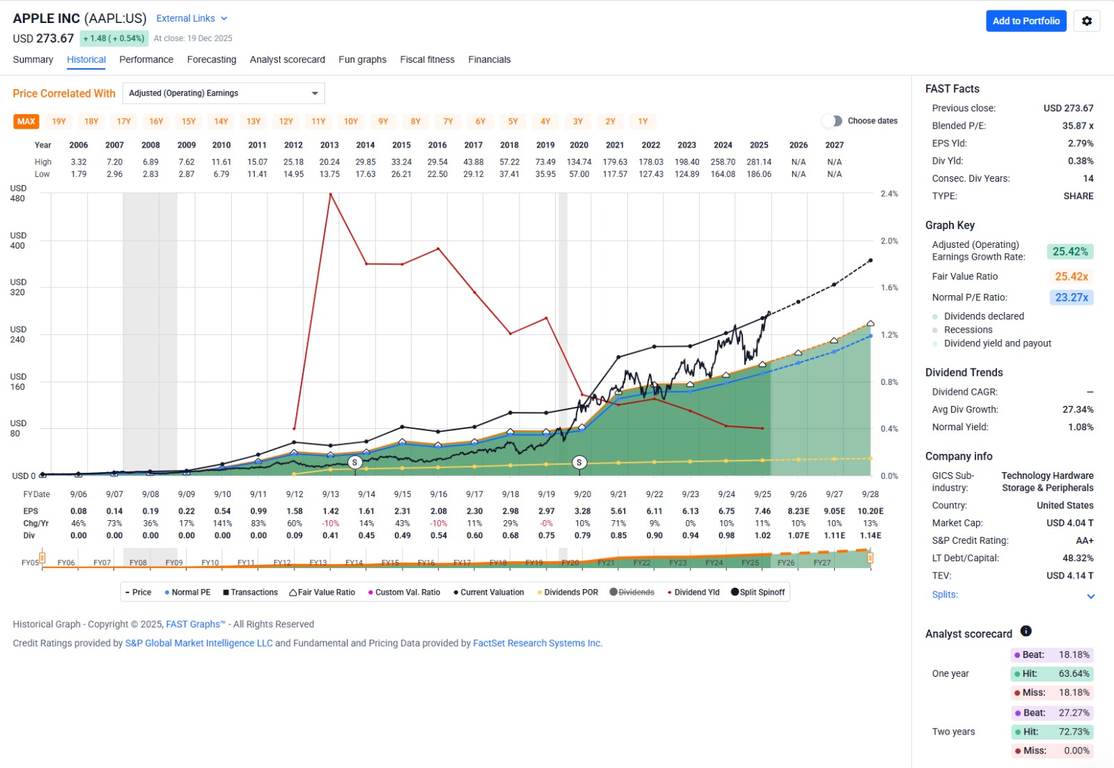Image resolution: width=1114 pixels, height=768 pixels.
Task: Grab the right handle of the timeline range slider
Action: coord(870,558)
